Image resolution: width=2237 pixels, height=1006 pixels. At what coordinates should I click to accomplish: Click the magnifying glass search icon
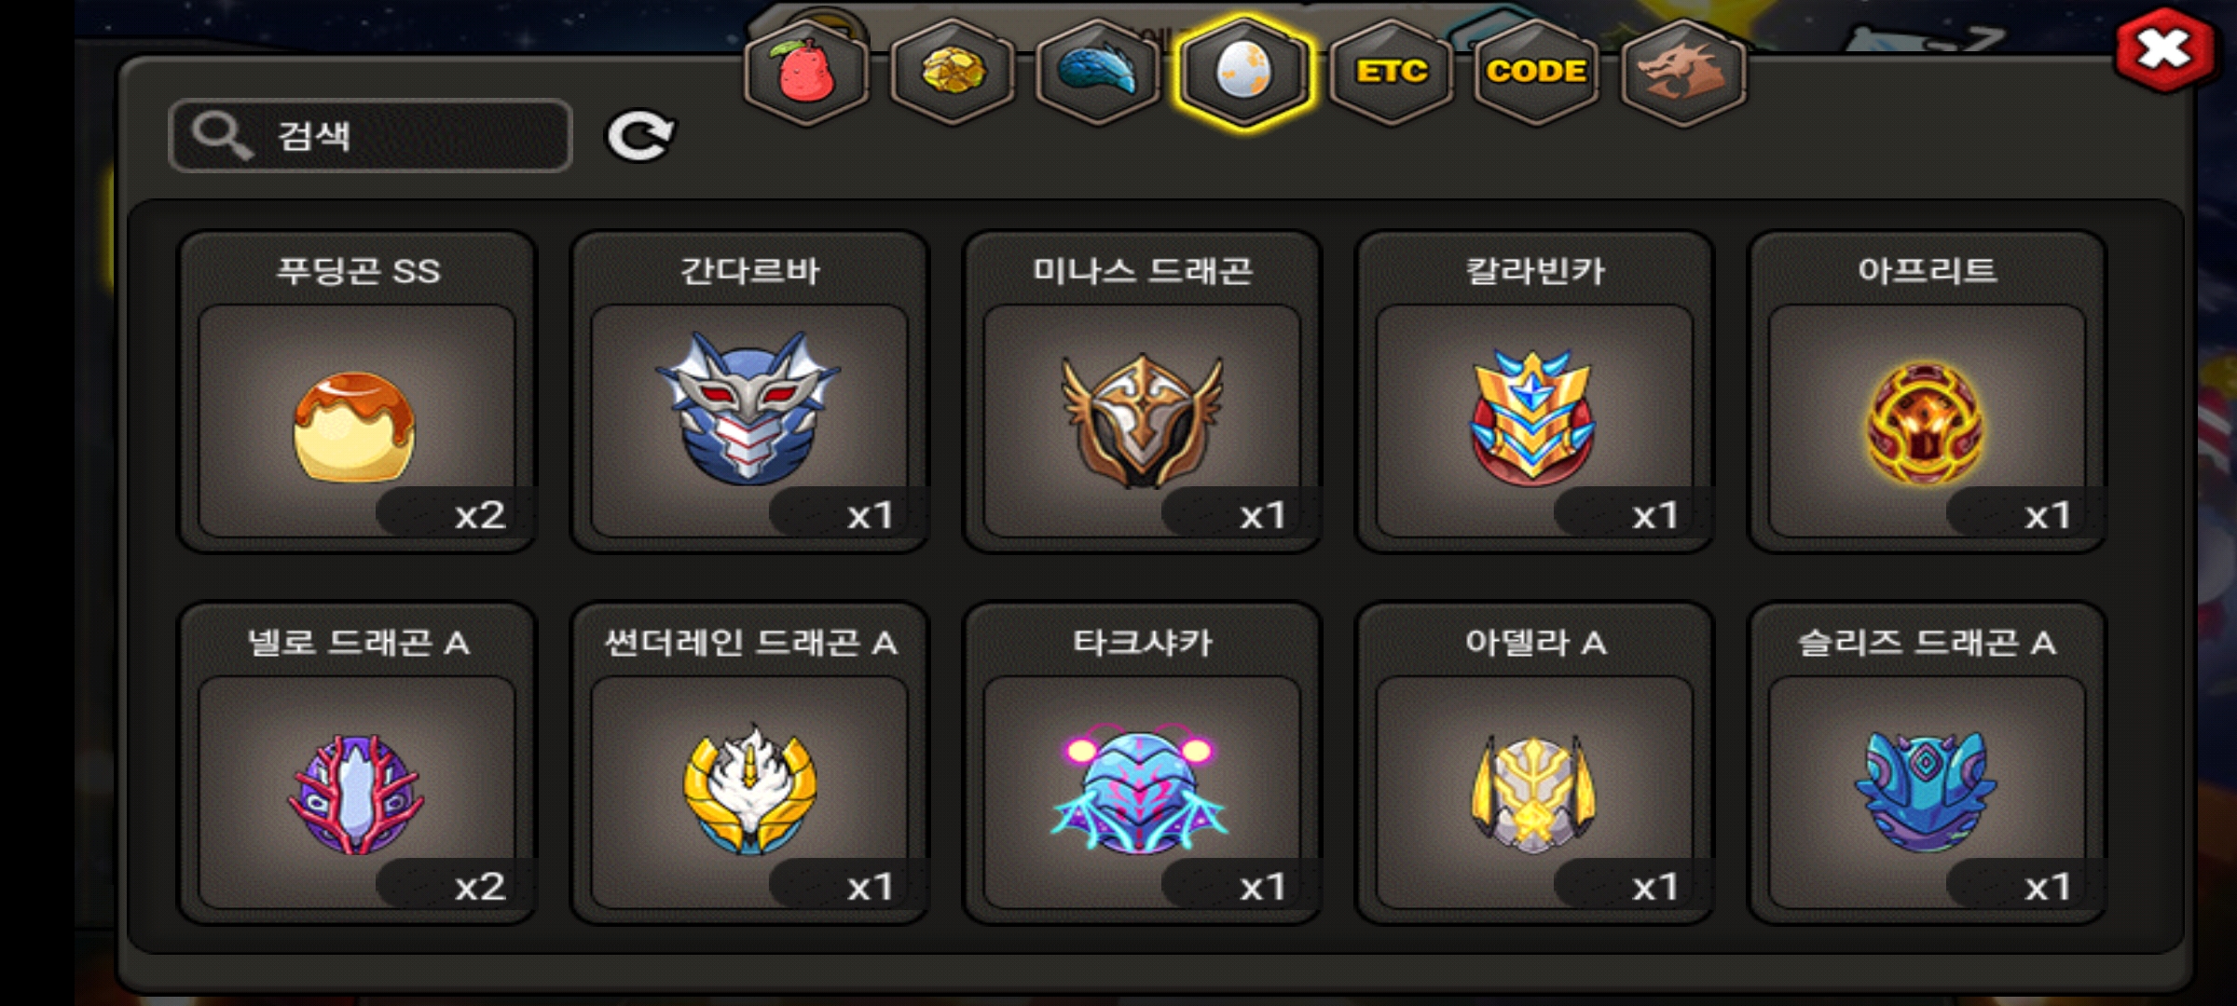222,136
